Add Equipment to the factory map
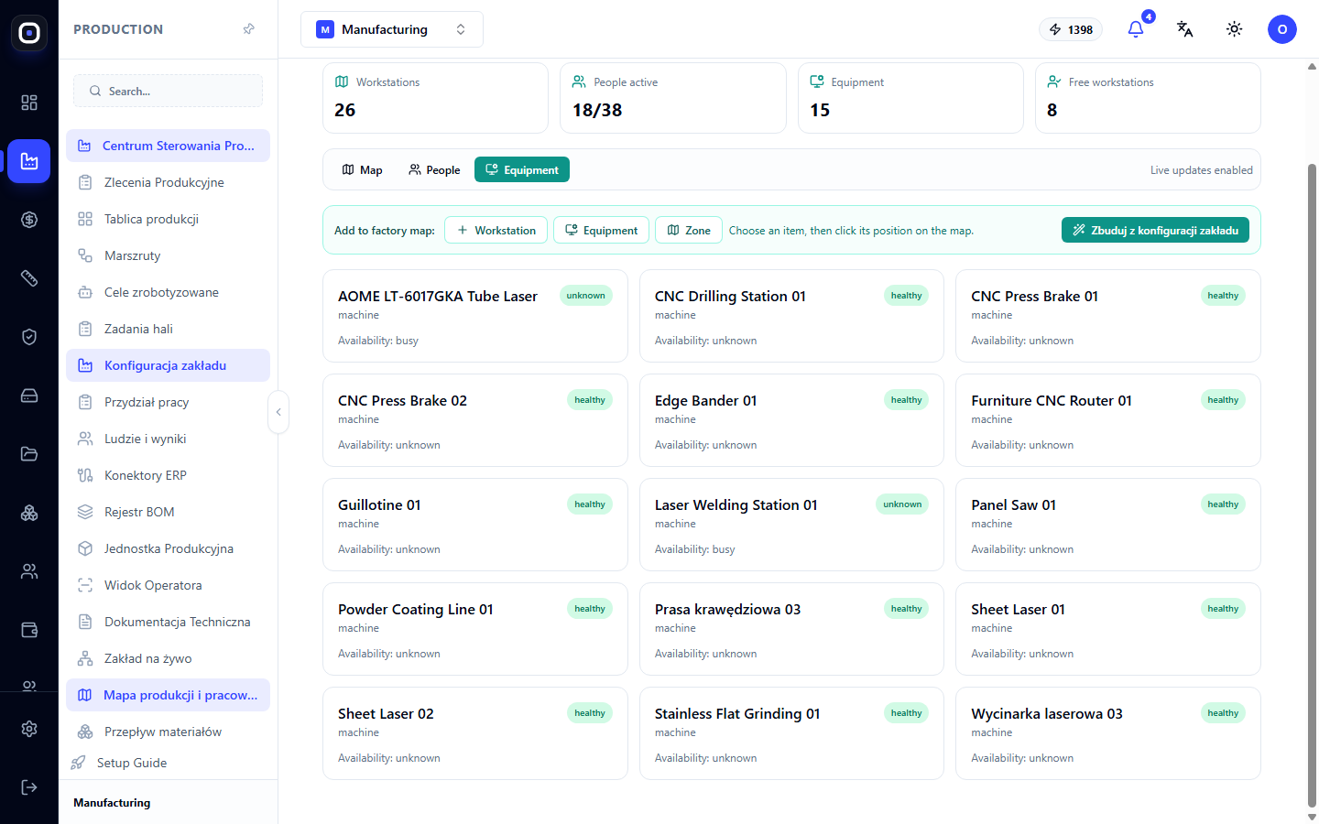 click(x=602, y=230)
